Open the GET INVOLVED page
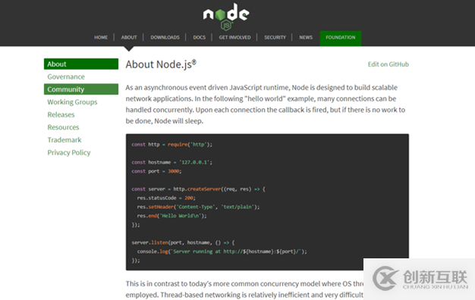This screenshot has width=475, height=300. click(x=234, y=38)
